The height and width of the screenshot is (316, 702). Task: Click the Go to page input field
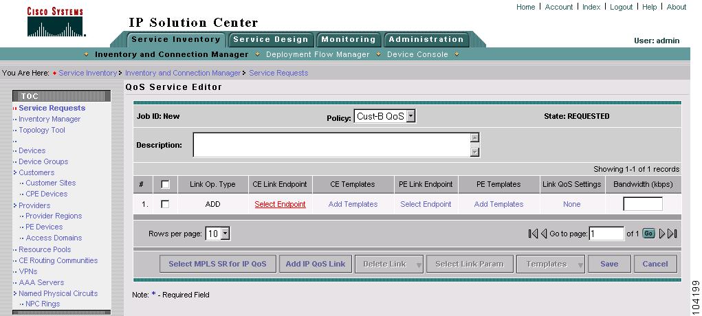click(606, 234)
